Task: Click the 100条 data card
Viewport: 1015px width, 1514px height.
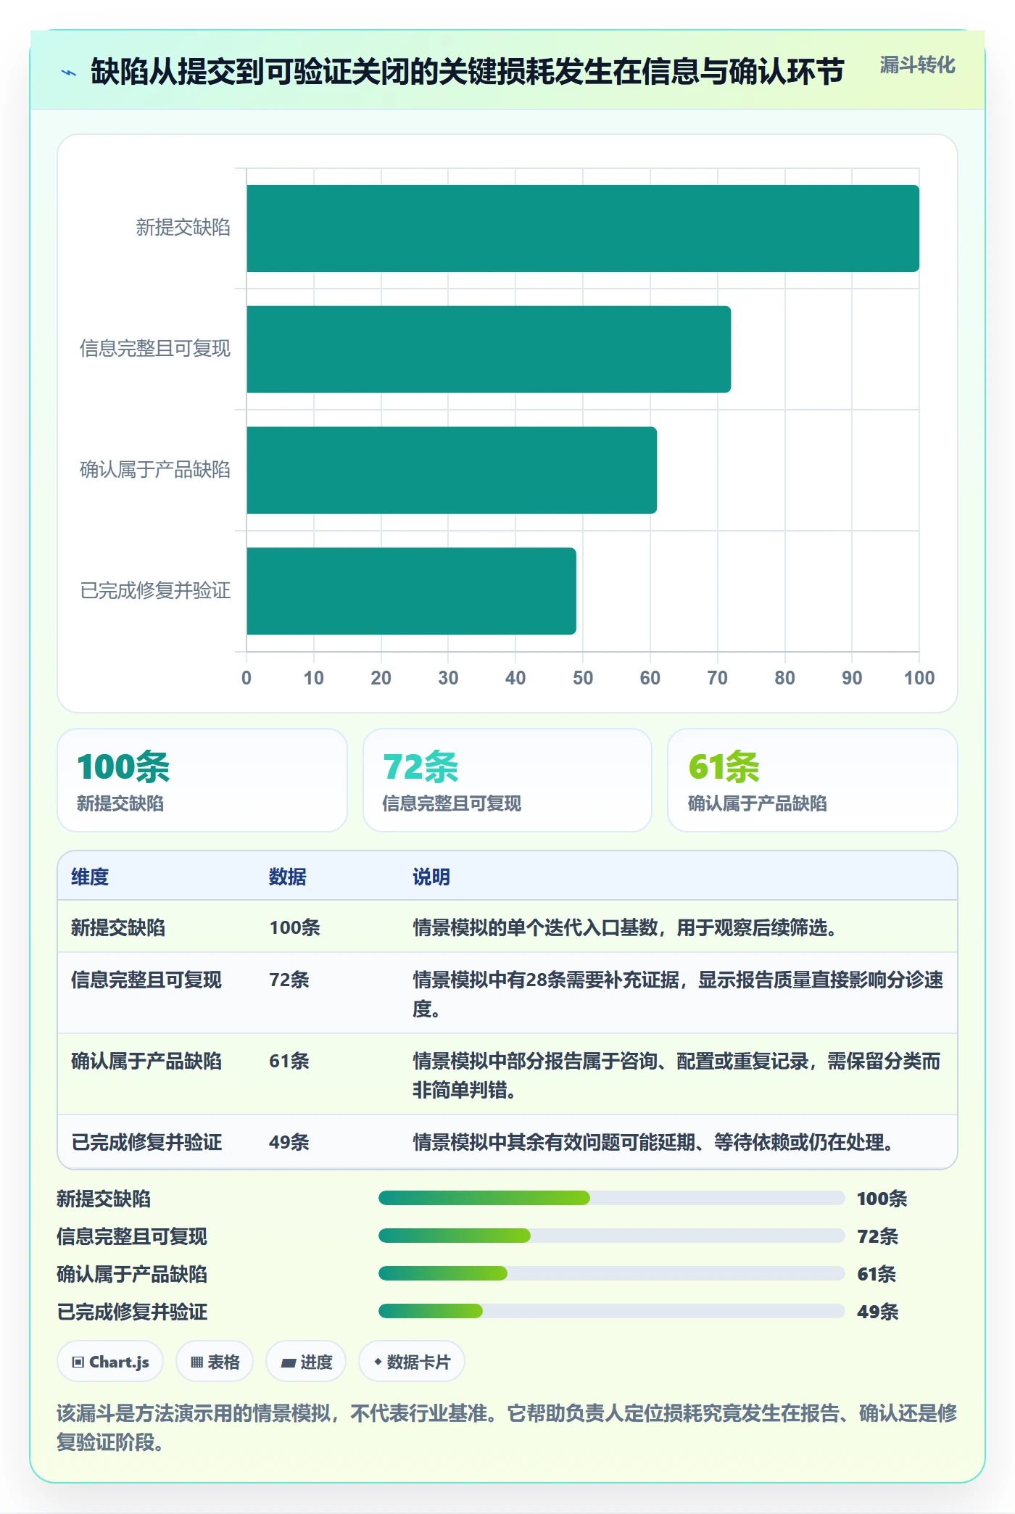Action: pyautogui.click(x=202, y=780)
